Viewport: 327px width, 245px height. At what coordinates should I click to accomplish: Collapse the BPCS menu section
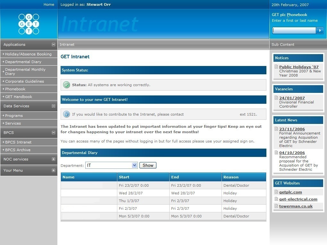pos(54,133)
